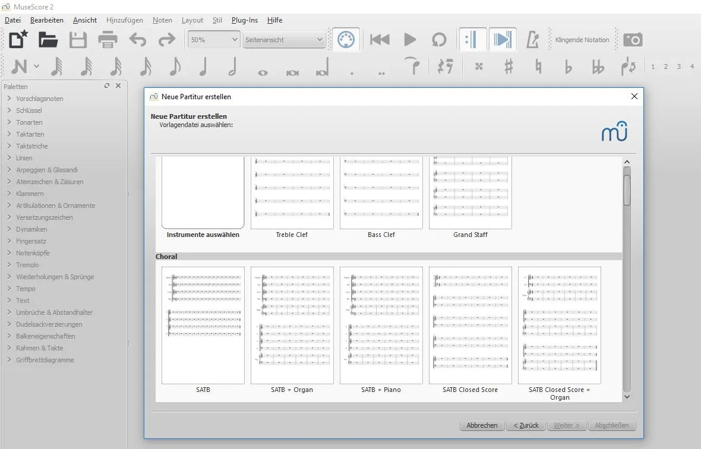
Task: Open the Hilfe menu
Action: pyautogui.click(x=274, y=20)
